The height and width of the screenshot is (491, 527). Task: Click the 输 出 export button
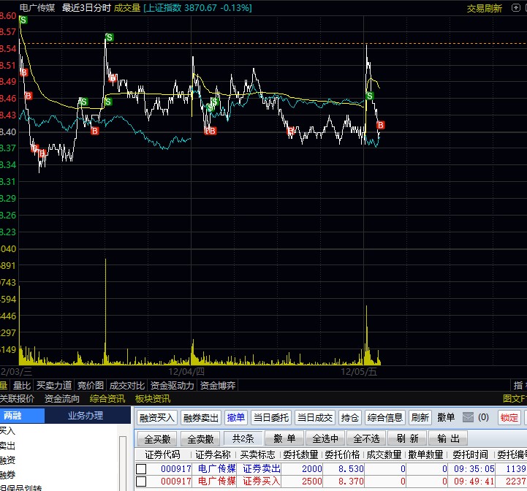(448, 438)
